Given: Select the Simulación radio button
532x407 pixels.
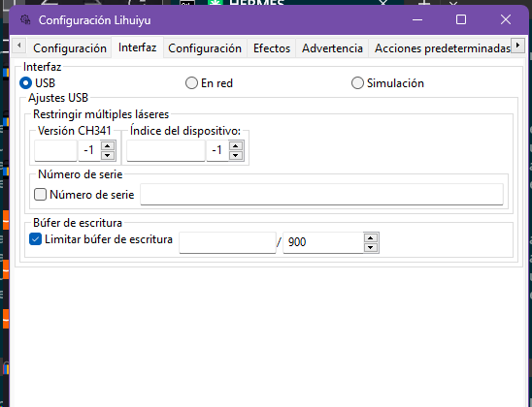Looking at the screenshot, I should click(x=357, y=83).
